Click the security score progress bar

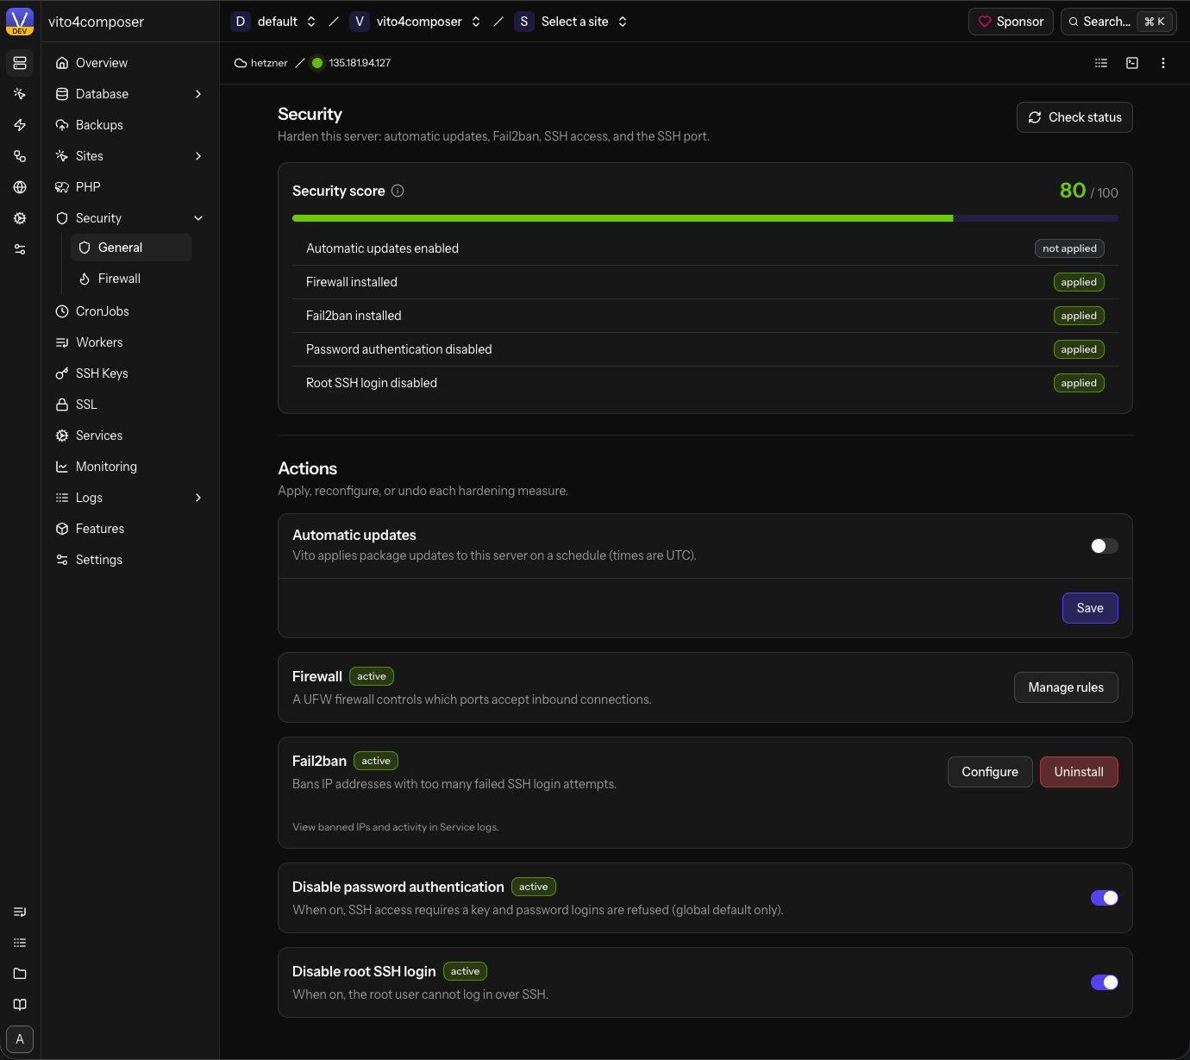(705, 218)
